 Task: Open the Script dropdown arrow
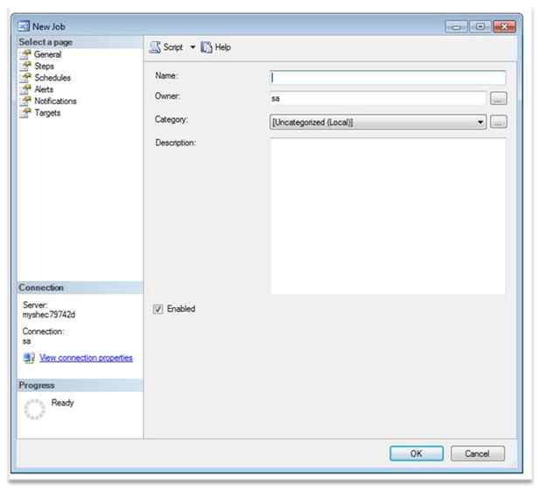point(193,47)
